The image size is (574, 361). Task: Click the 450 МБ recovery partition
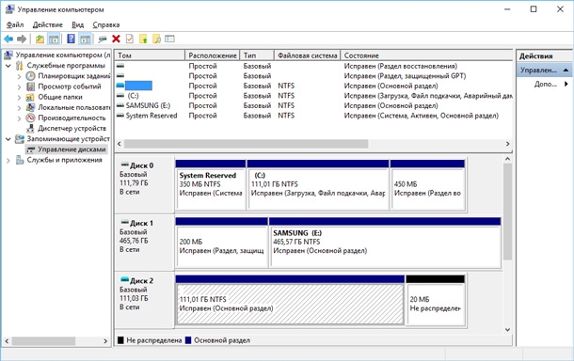427,185
